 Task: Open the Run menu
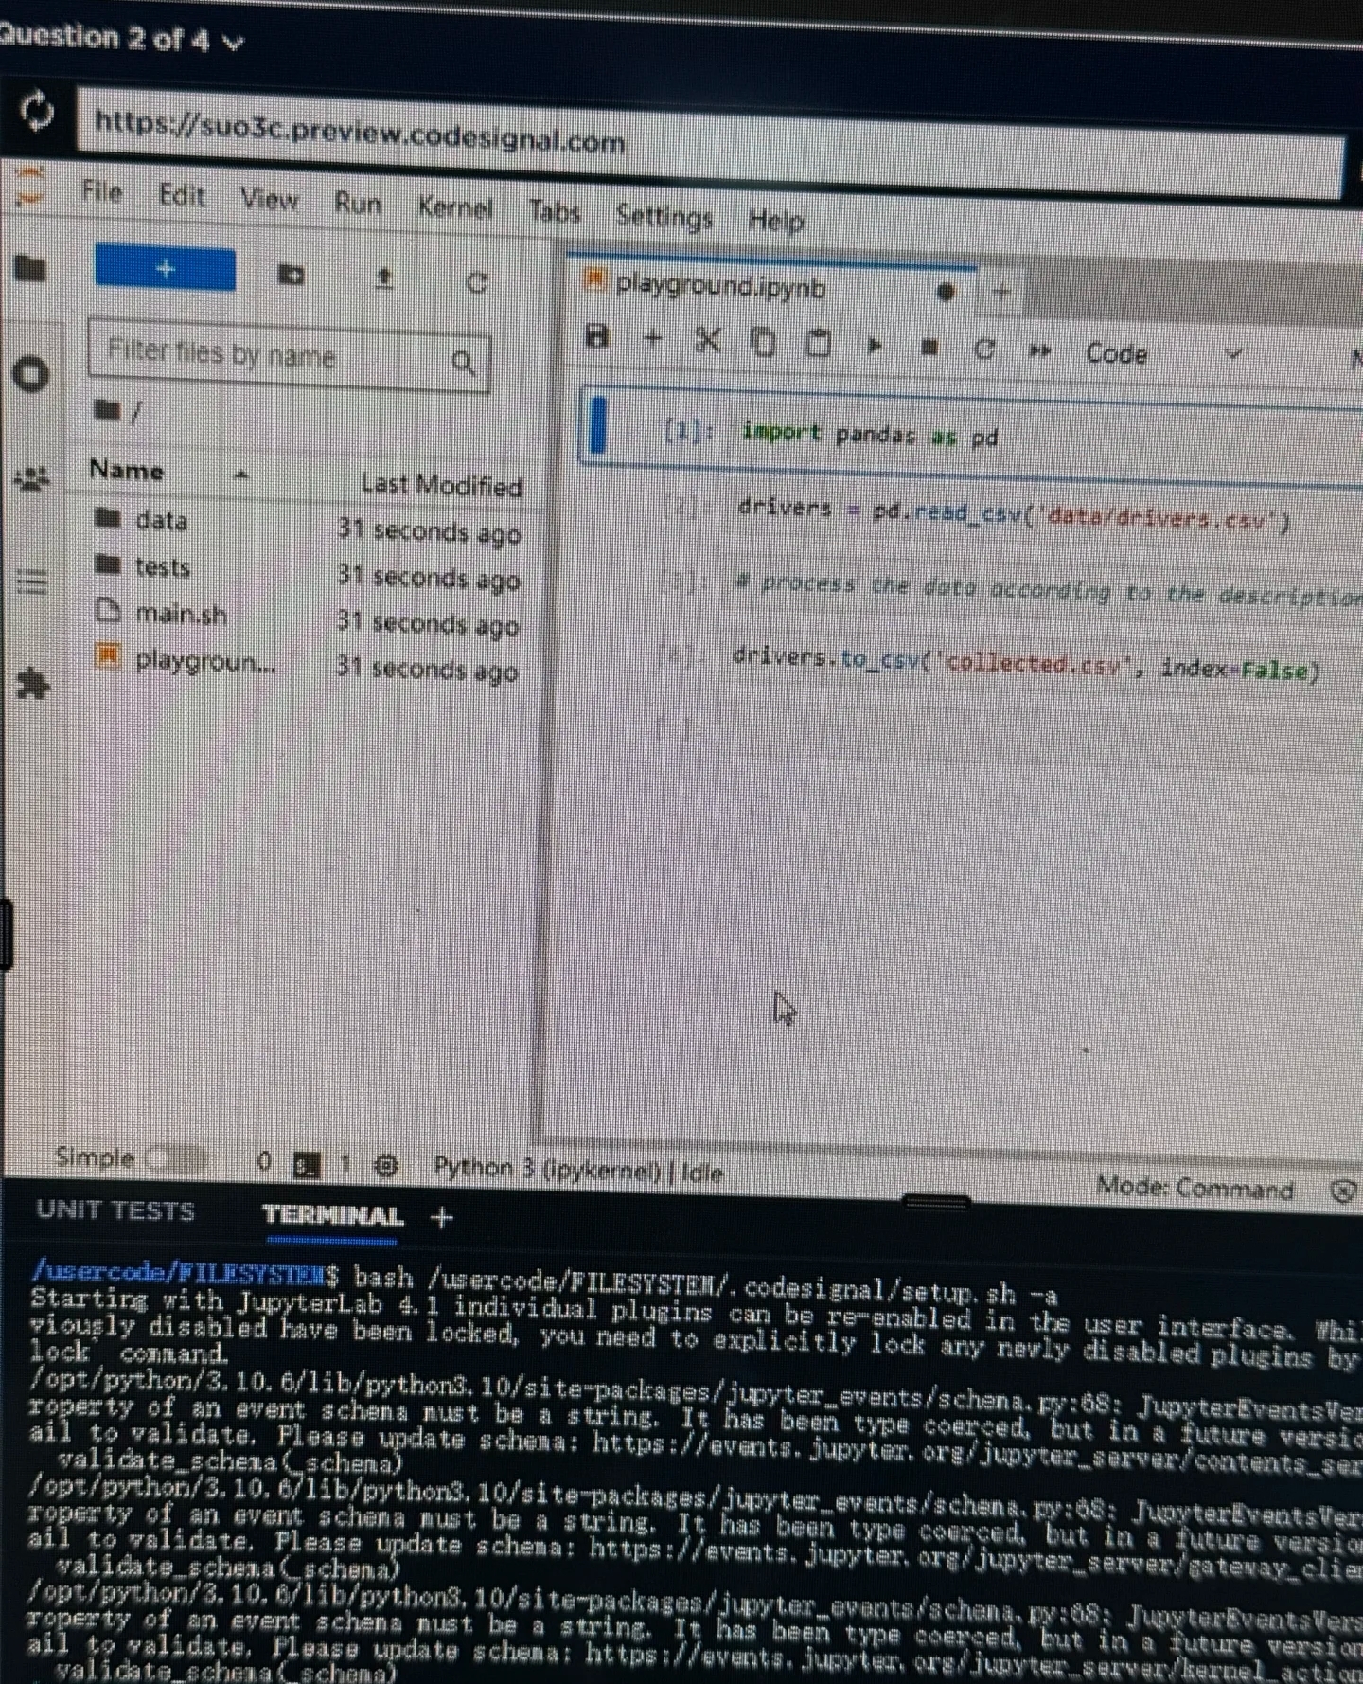click(x=358, y=203)
